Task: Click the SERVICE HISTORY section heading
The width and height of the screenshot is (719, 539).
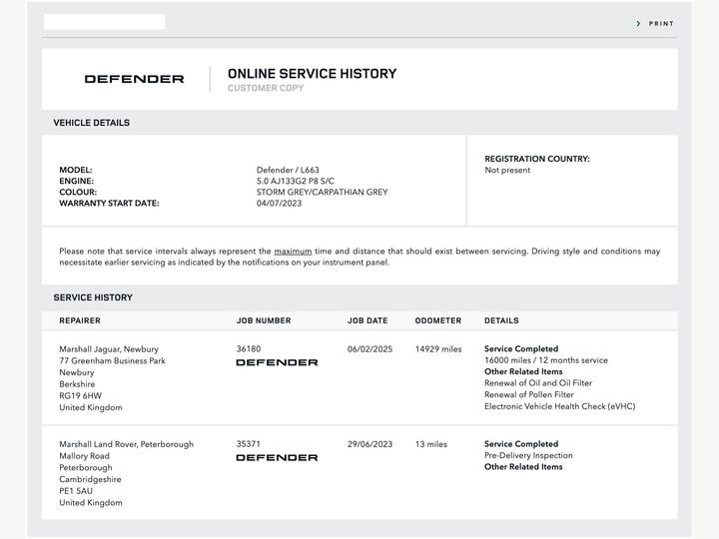Action: pos(93,297)
